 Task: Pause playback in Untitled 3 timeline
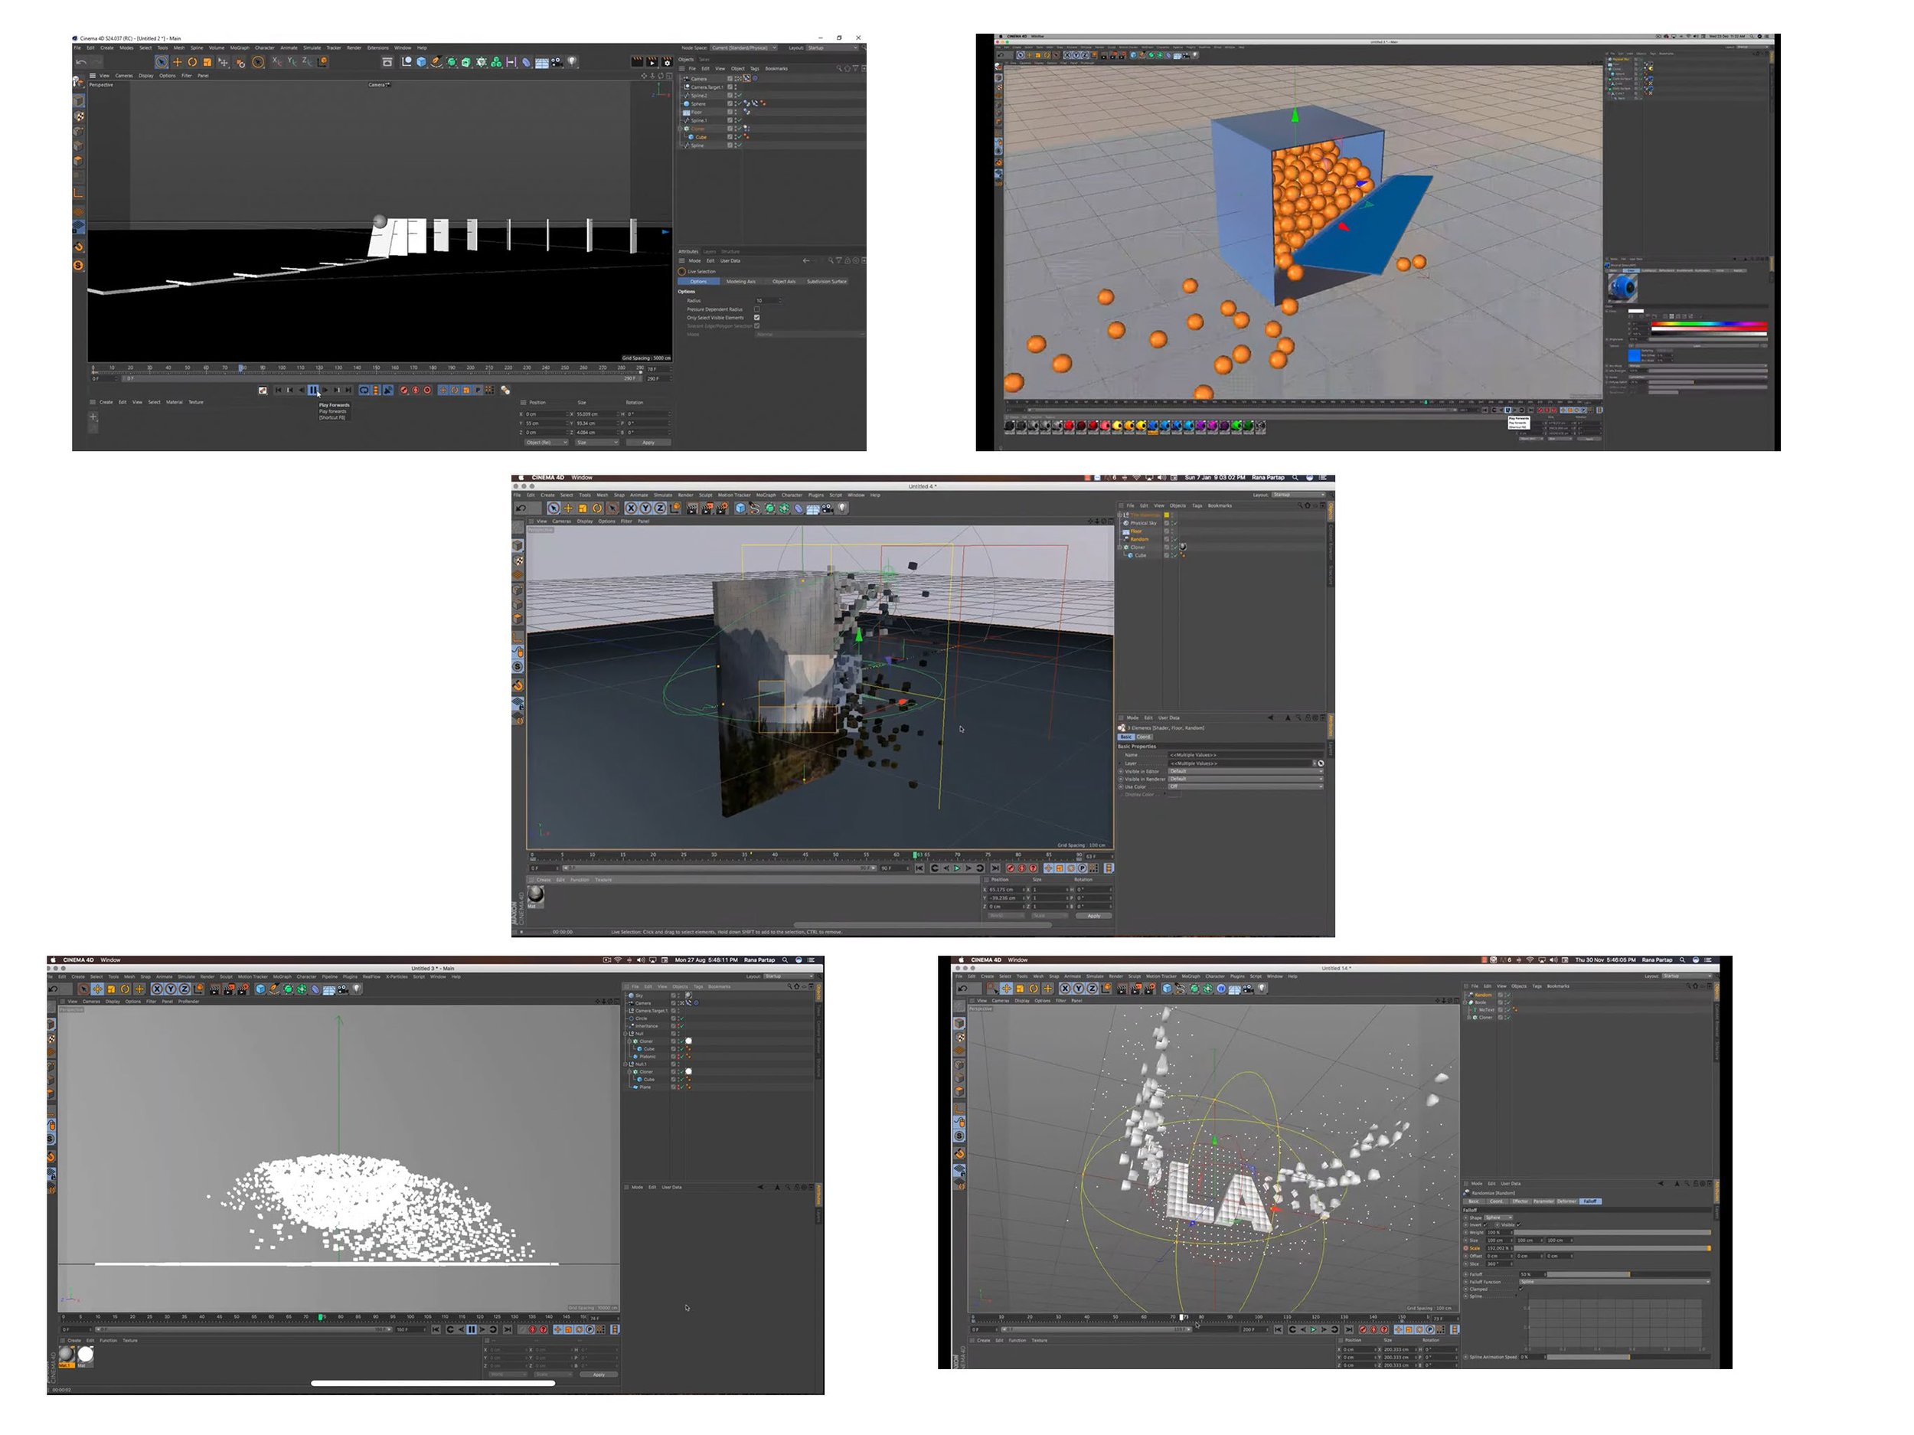(471, 1329)
